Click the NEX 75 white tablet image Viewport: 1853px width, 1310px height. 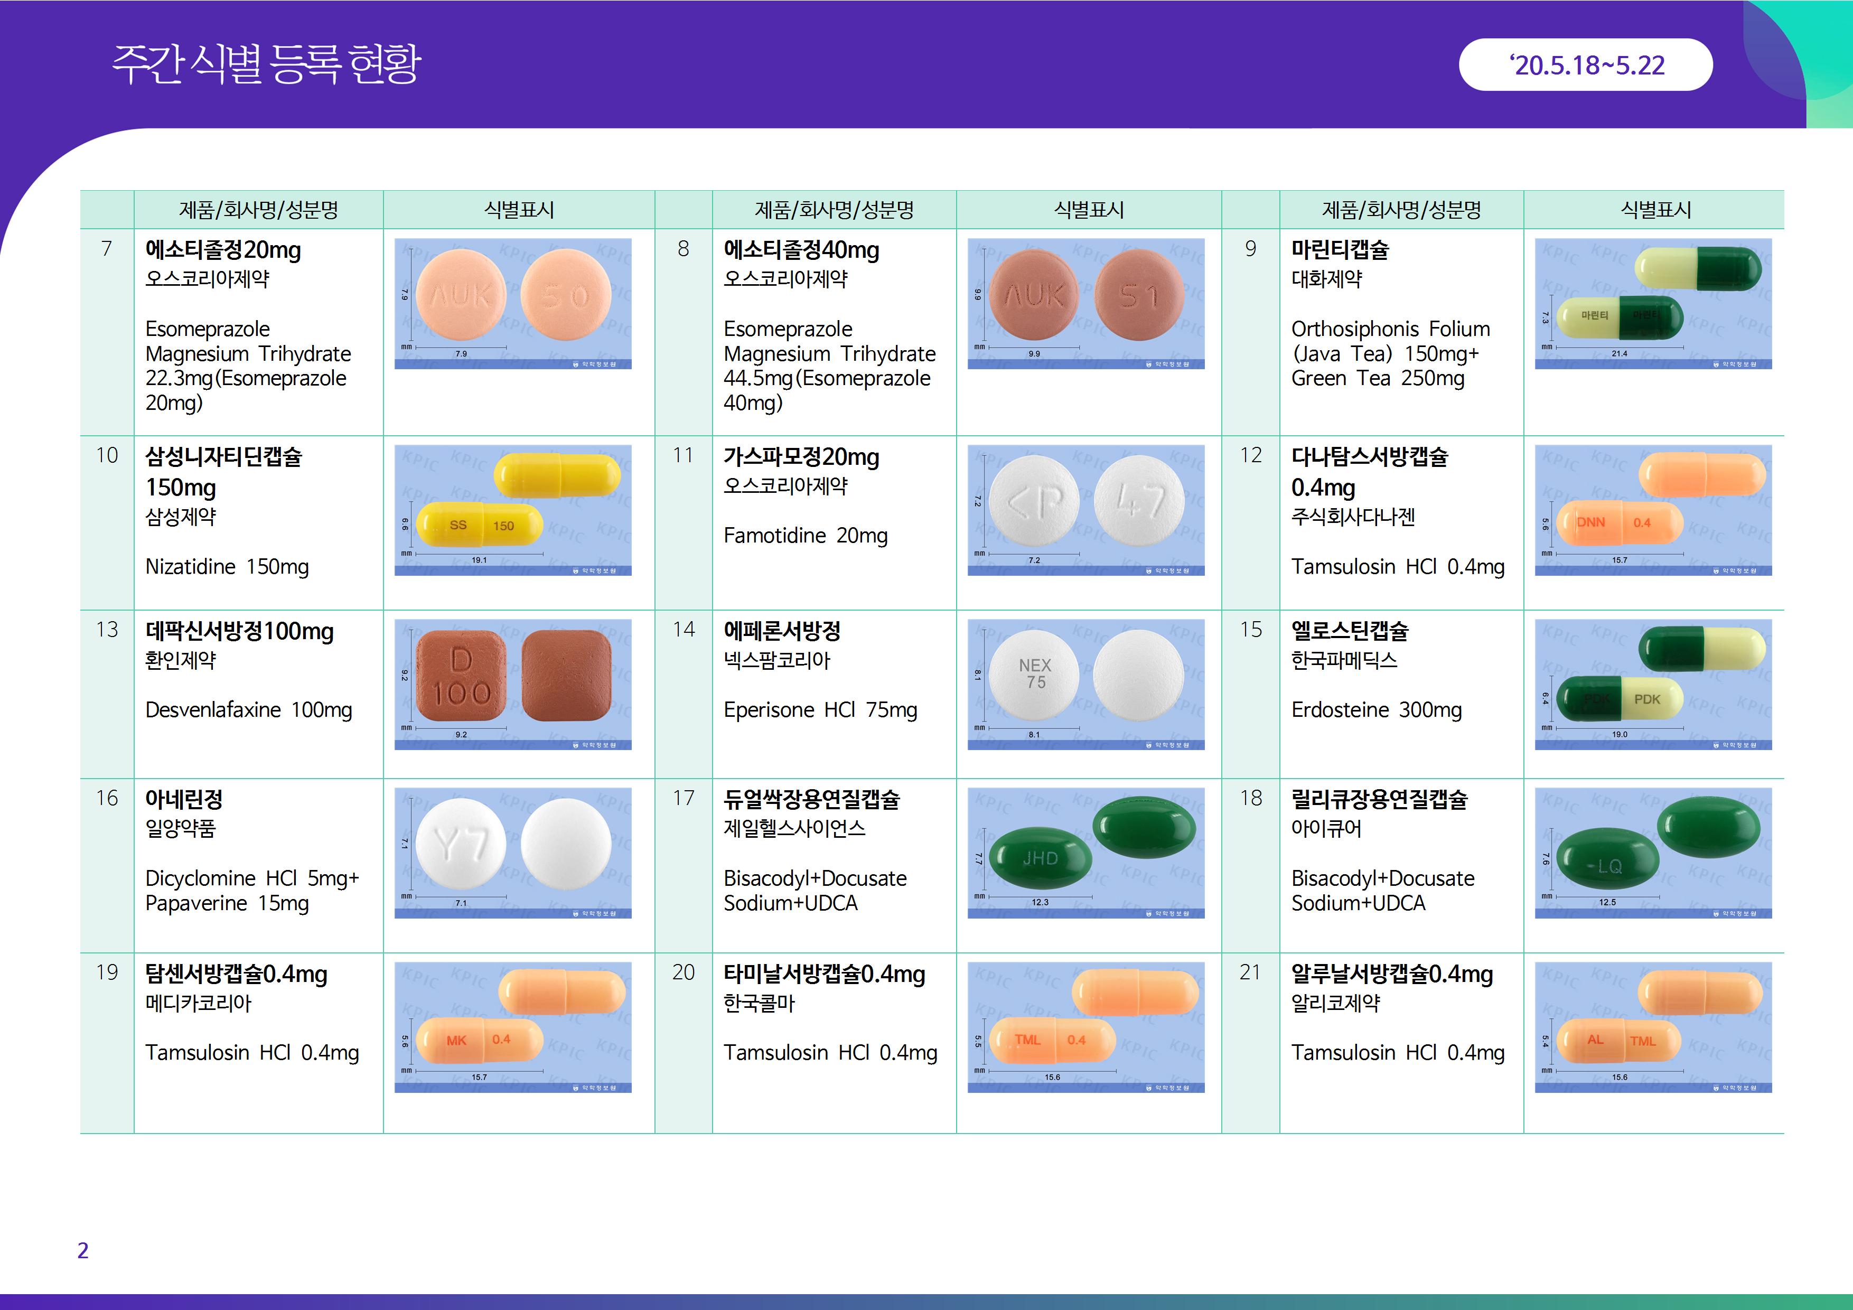tap(1085, 684)
